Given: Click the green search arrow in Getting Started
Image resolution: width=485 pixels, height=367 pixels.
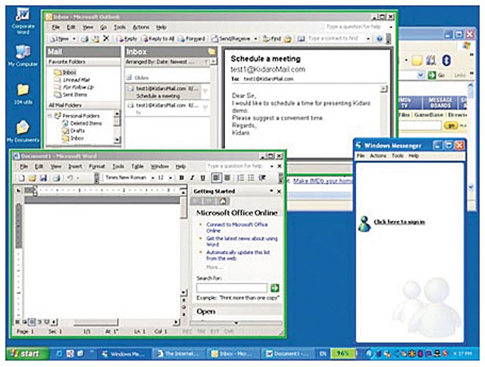Looking at the screenshot, I should click(274, 288).
